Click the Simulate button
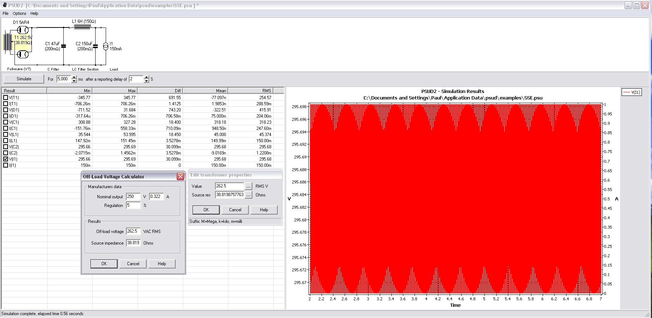Screen dimensions: 652x318 pos(24,79)
